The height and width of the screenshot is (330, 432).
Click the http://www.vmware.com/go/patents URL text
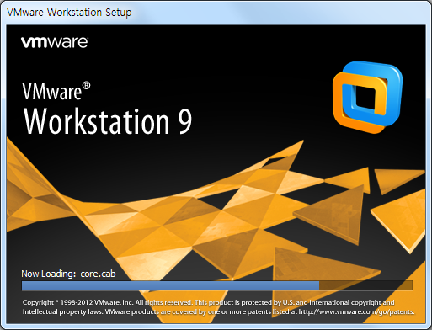(x=356, y=312)
